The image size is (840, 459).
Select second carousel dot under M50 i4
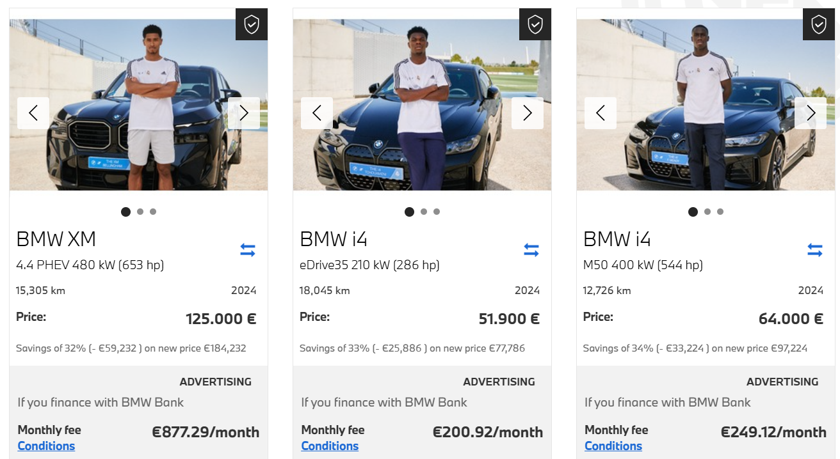tap(707, 212)
